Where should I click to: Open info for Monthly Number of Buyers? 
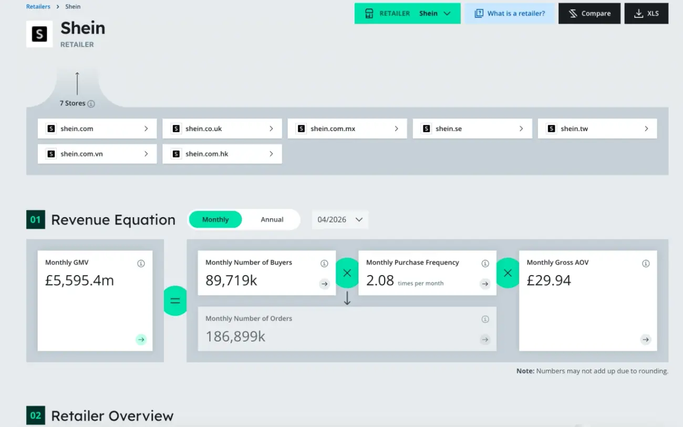324,263
